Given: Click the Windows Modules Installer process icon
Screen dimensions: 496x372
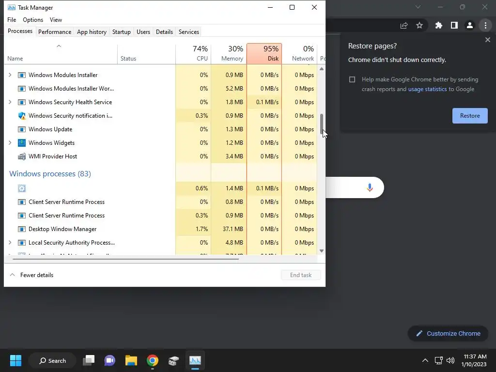Looking at the screenshot, I should click(x=21, y=75).
